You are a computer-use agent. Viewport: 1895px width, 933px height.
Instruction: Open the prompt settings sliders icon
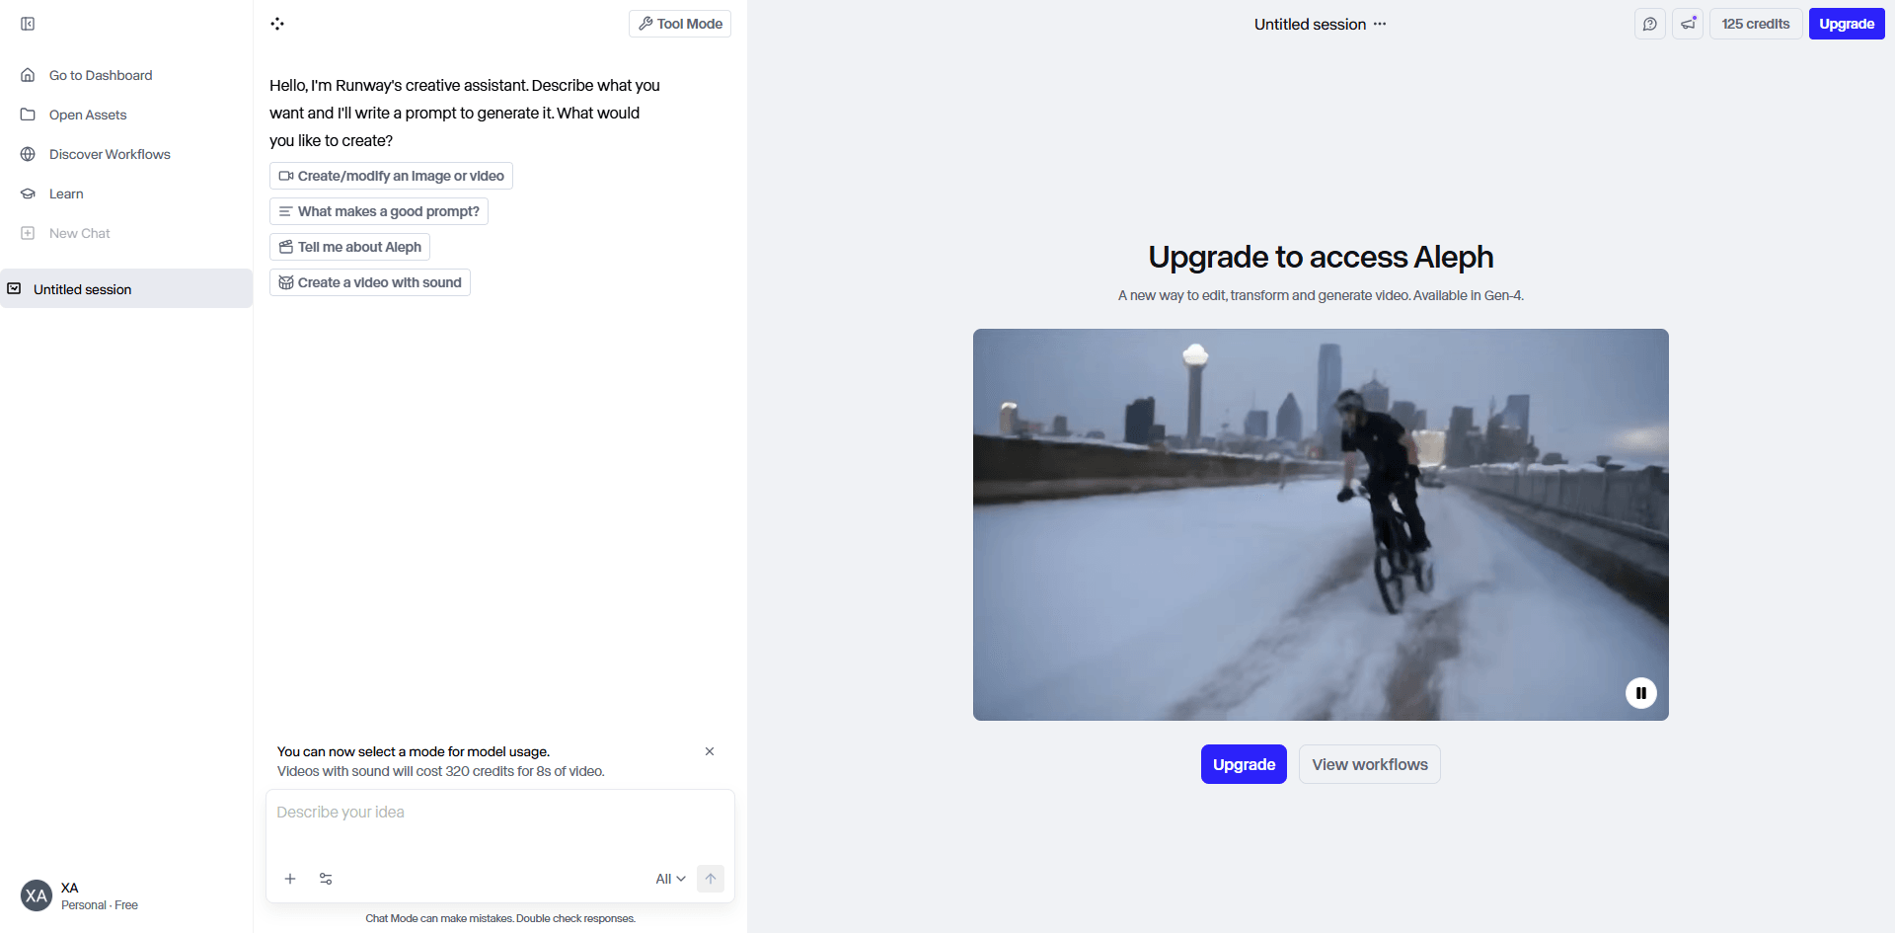[x=326, y=879]
